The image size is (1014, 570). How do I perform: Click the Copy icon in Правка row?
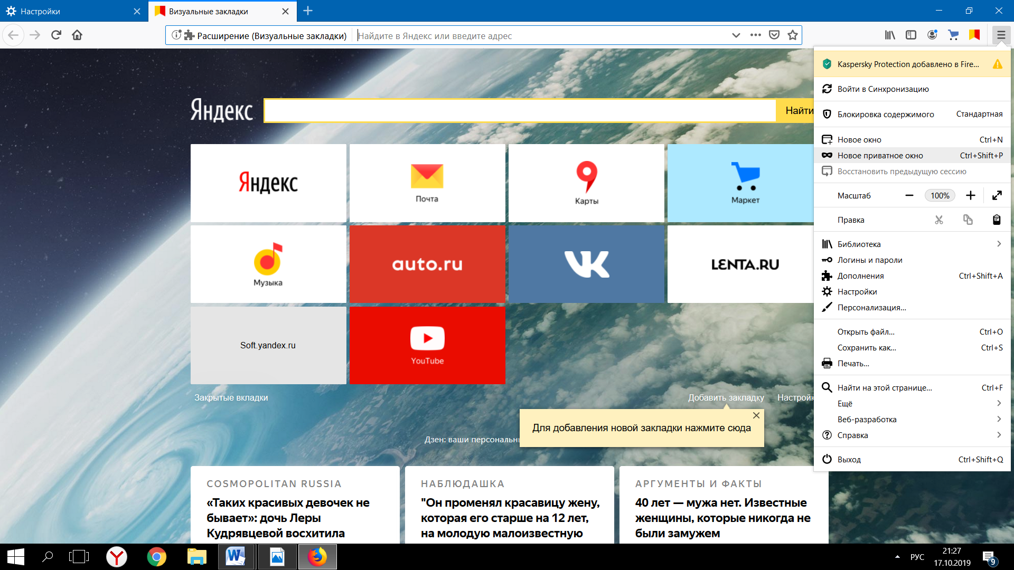(968, 220)
